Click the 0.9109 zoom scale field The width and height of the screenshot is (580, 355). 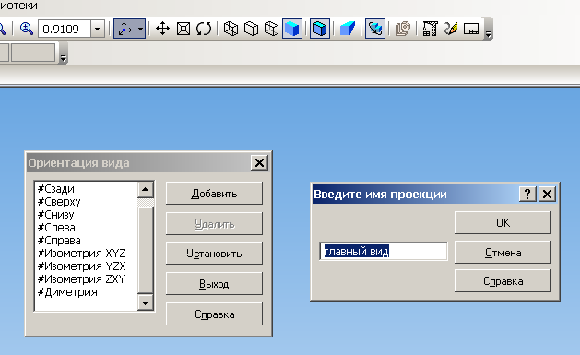pyautogui.click(x=65, y=29)
